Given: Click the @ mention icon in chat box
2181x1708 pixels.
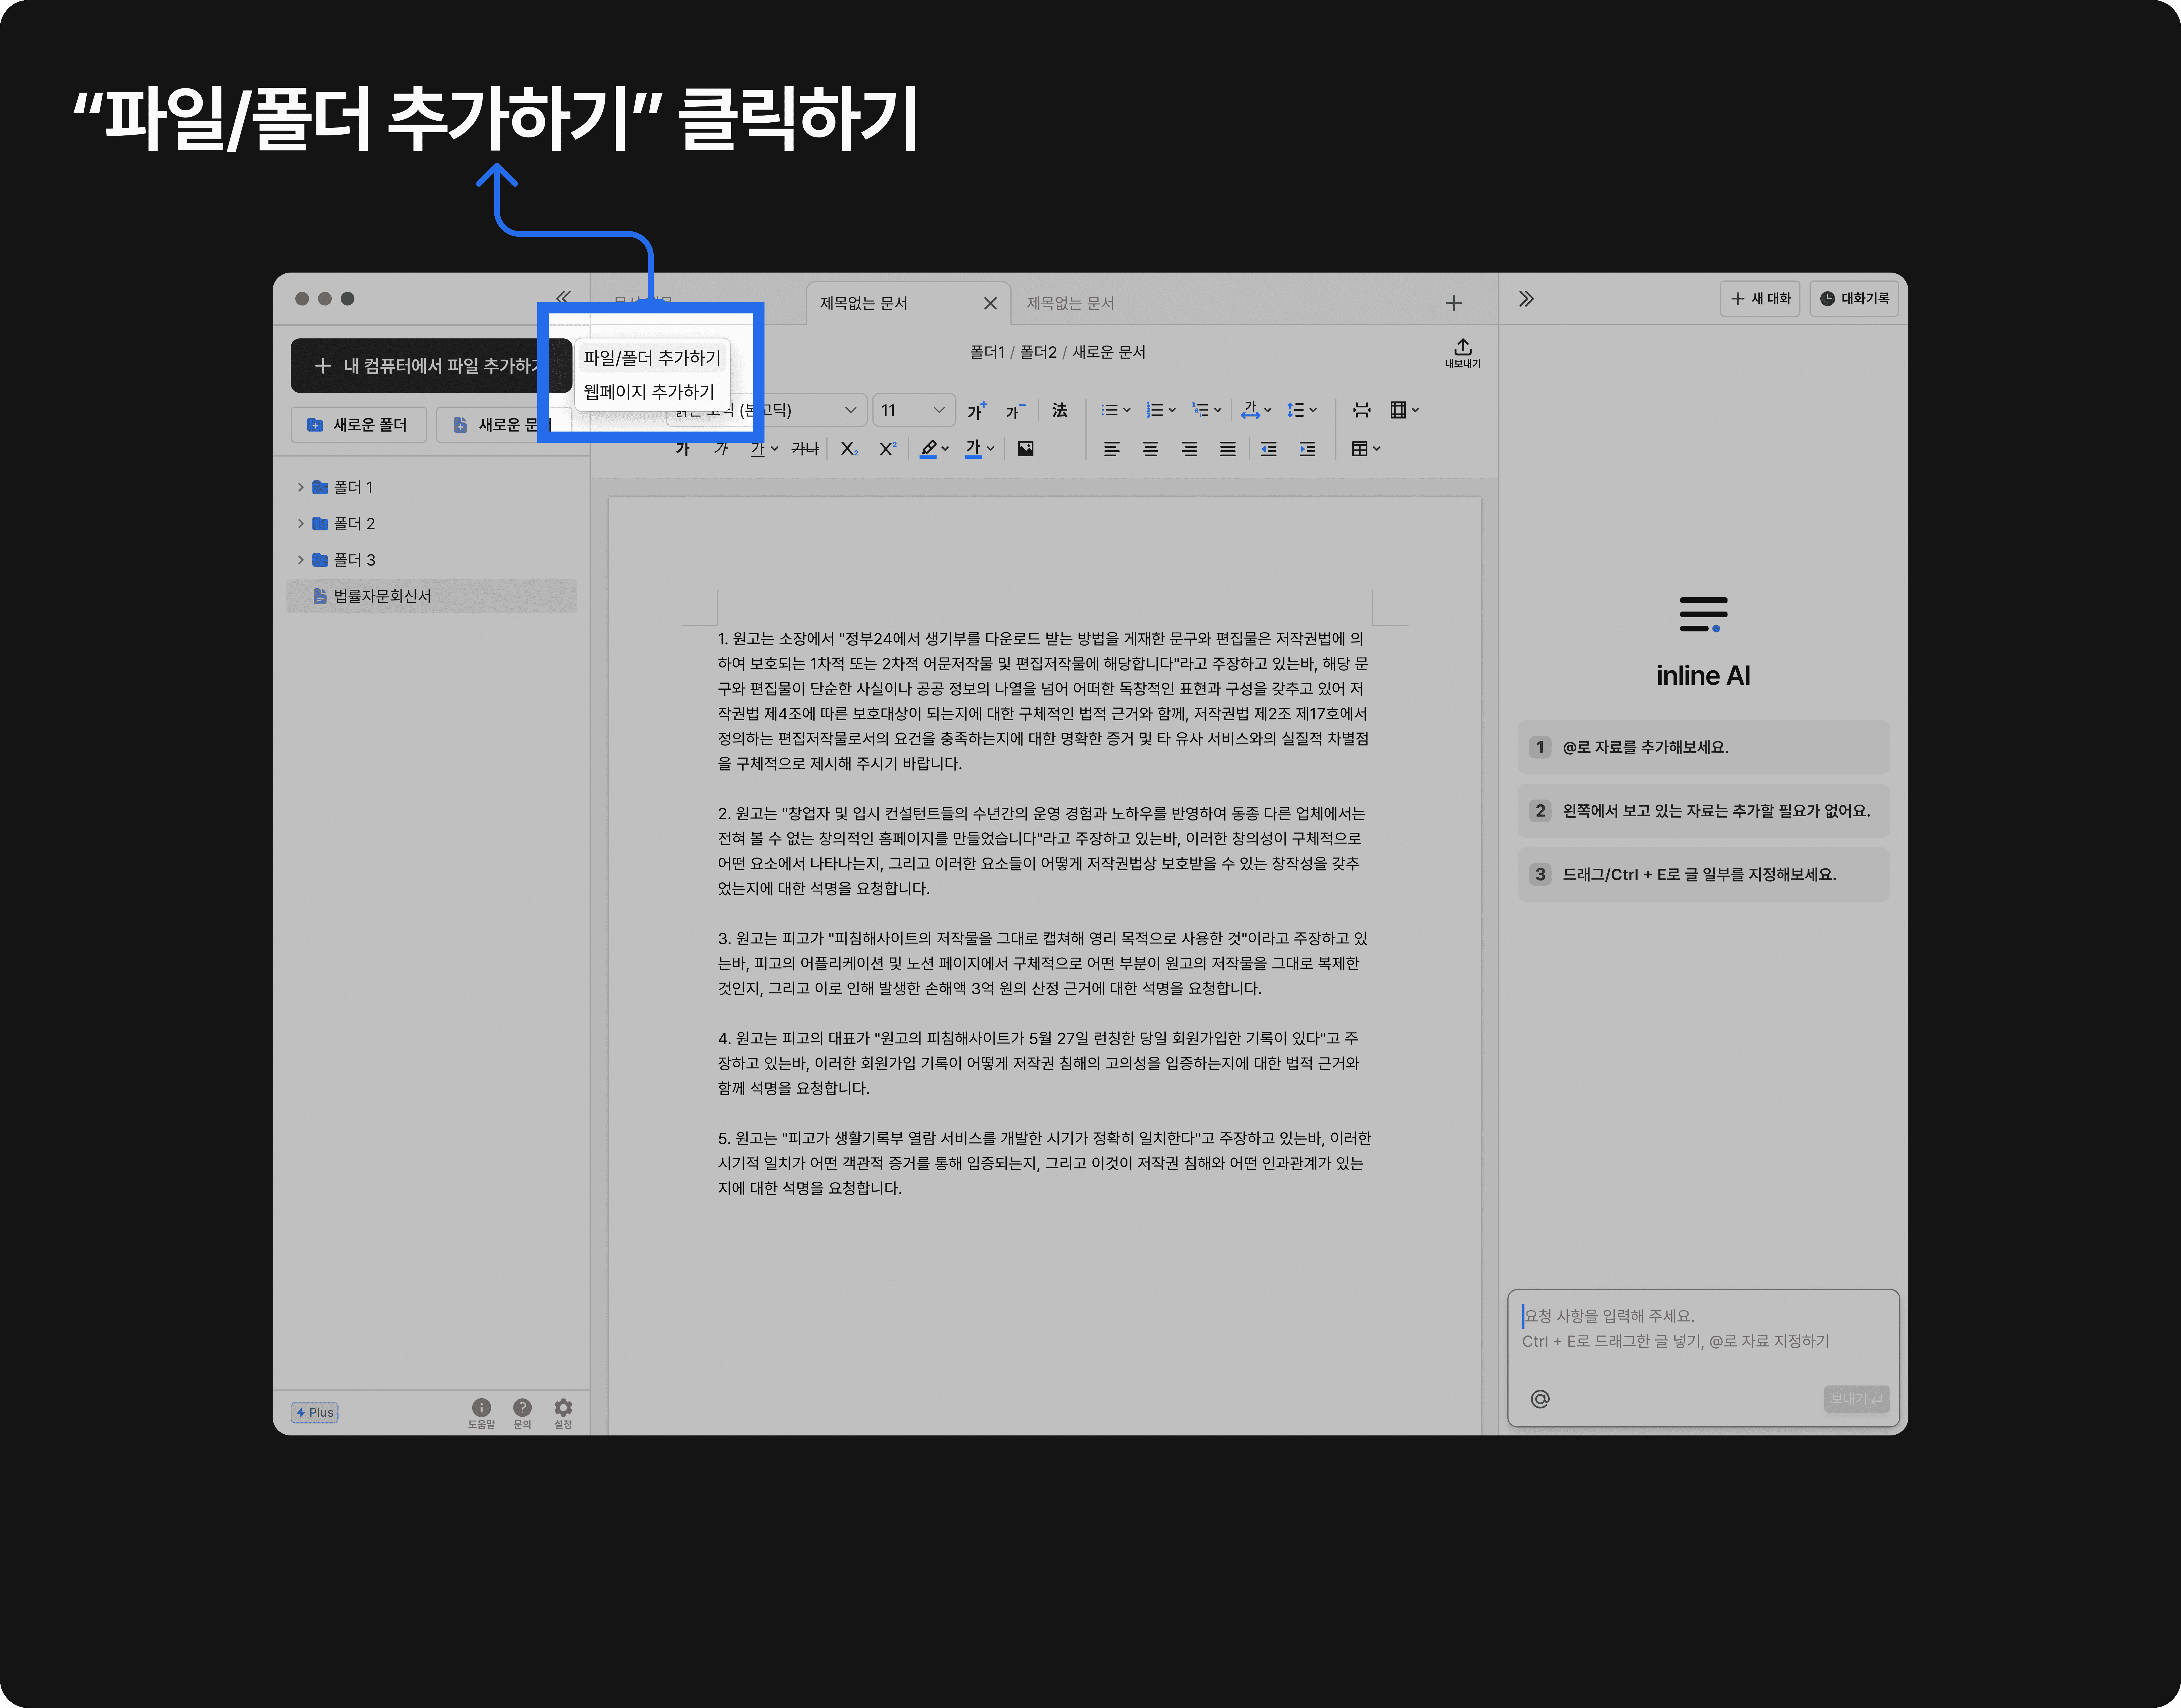Looking at the screenshot, I should [1540, 1399].
